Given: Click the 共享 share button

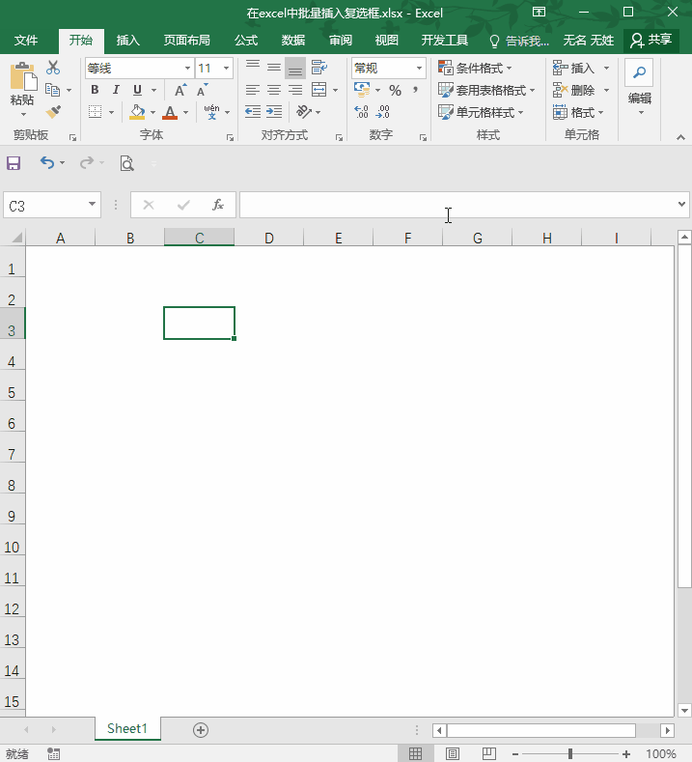Looking at the screenshot, I should tap(650, 41).
